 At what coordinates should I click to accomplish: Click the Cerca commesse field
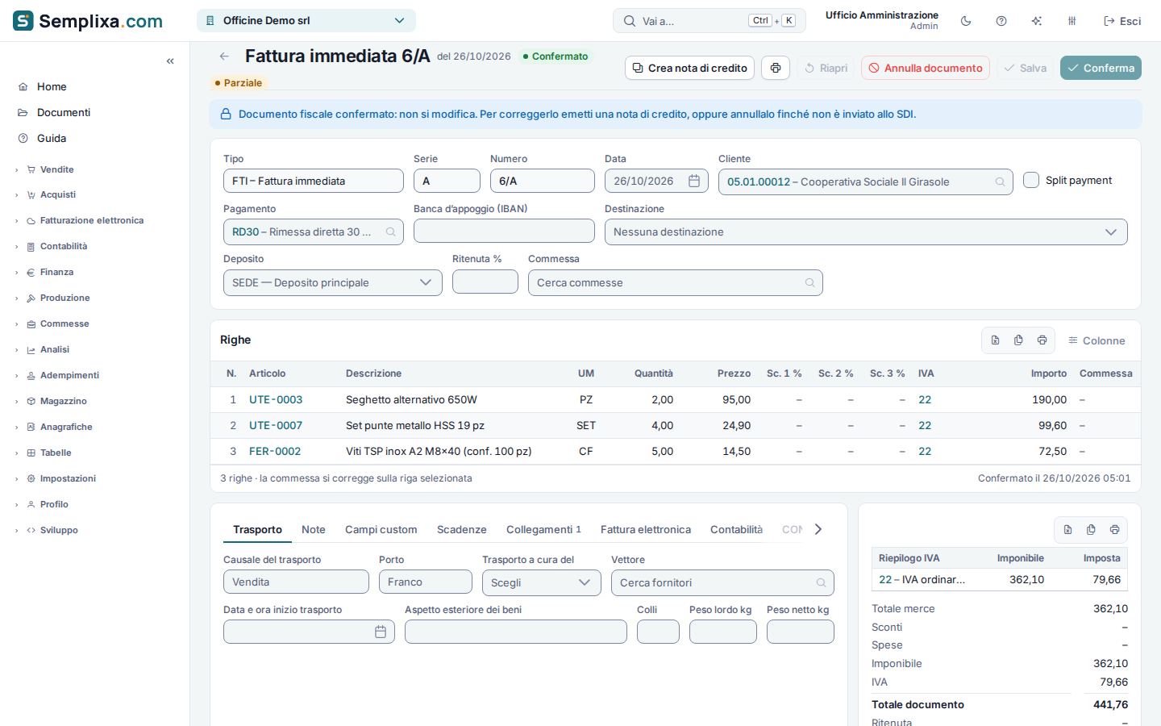pyautogui.click(x=676, y=283)
